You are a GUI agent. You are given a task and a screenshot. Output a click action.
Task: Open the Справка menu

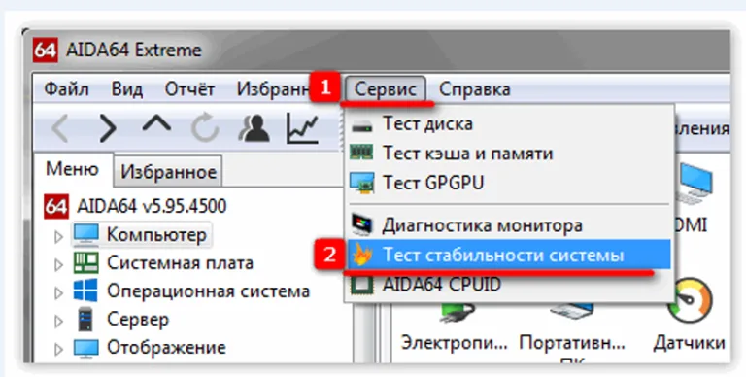tap(474, 89)
